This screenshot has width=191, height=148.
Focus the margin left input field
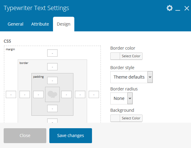[x=11, y=94]
